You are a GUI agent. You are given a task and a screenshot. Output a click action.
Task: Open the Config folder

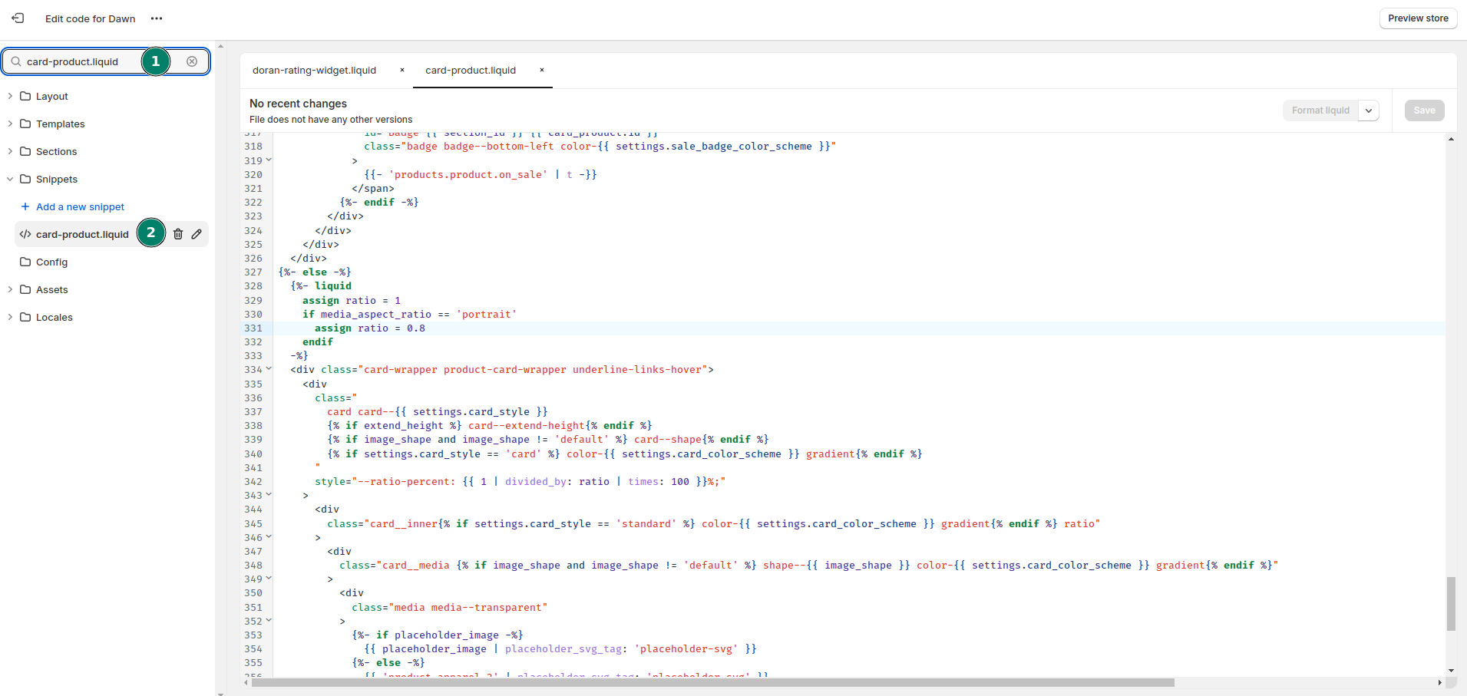pos(51,262)
